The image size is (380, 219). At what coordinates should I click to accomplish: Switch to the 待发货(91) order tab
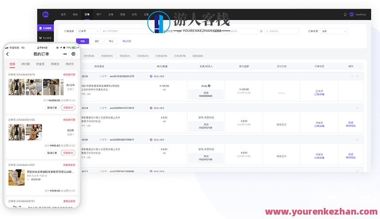pos(107,56)
